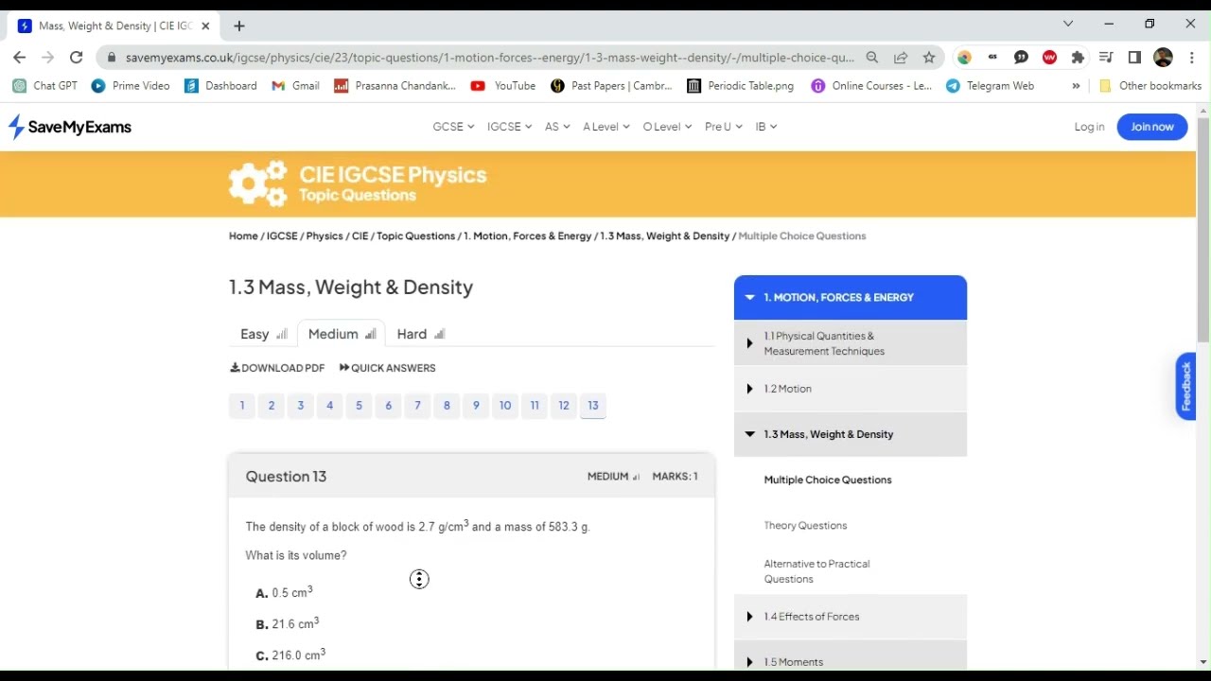Expand the IB menu

coord(766,127)
